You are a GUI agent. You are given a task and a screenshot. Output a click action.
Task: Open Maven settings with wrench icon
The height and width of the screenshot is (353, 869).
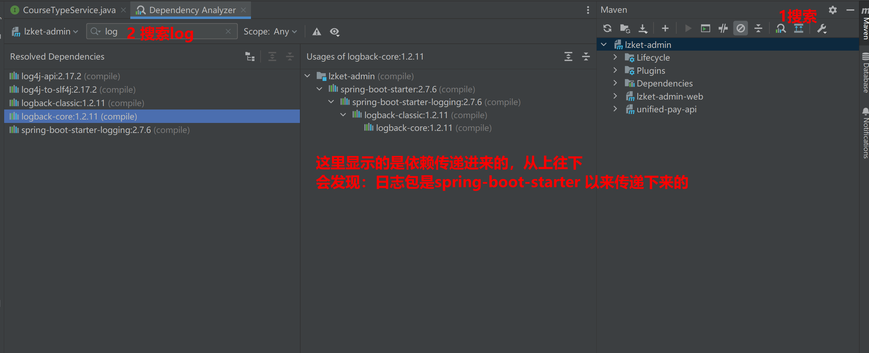tap(822, 29)
